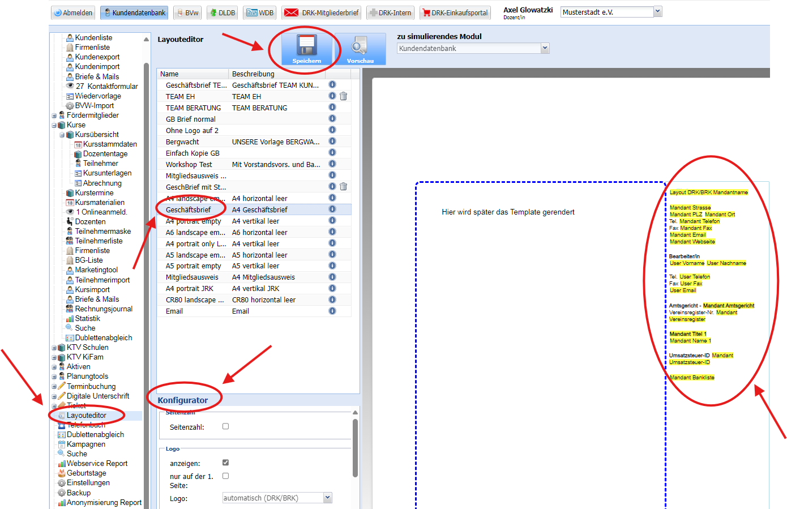
Task: Click info icon for Bergwacht layout
Action: [x=332, y=141]
